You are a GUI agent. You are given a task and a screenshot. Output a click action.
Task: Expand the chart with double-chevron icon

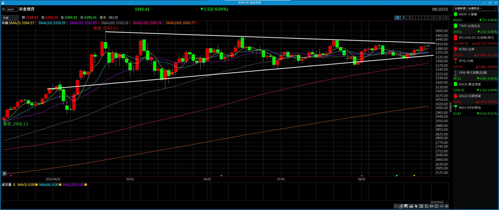(4, 174)
